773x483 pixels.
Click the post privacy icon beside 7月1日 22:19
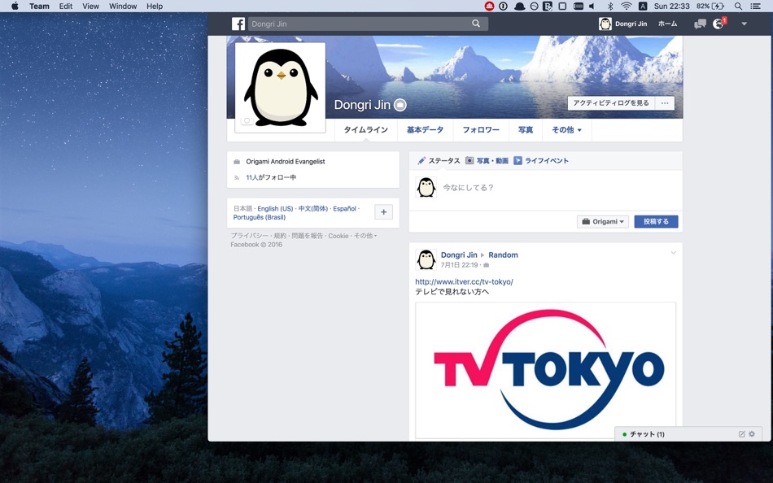coord(486,265)
